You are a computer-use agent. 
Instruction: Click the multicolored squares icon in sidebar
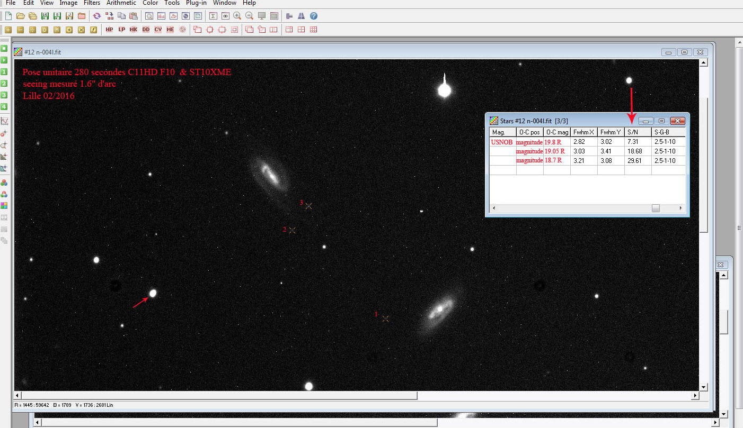pos(4,205)
